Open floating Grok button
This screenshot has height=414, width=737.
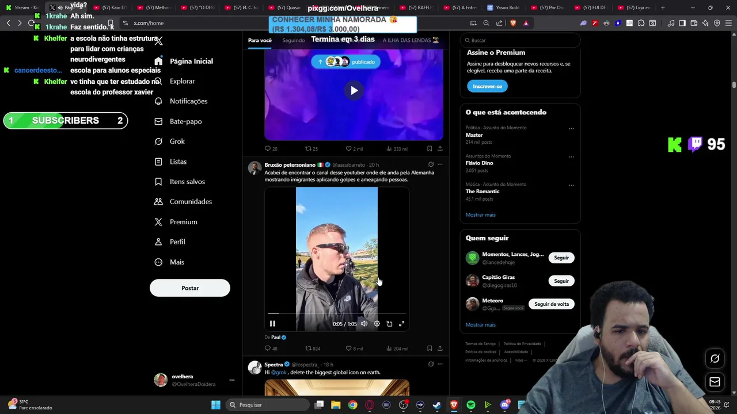coord(715,359)
